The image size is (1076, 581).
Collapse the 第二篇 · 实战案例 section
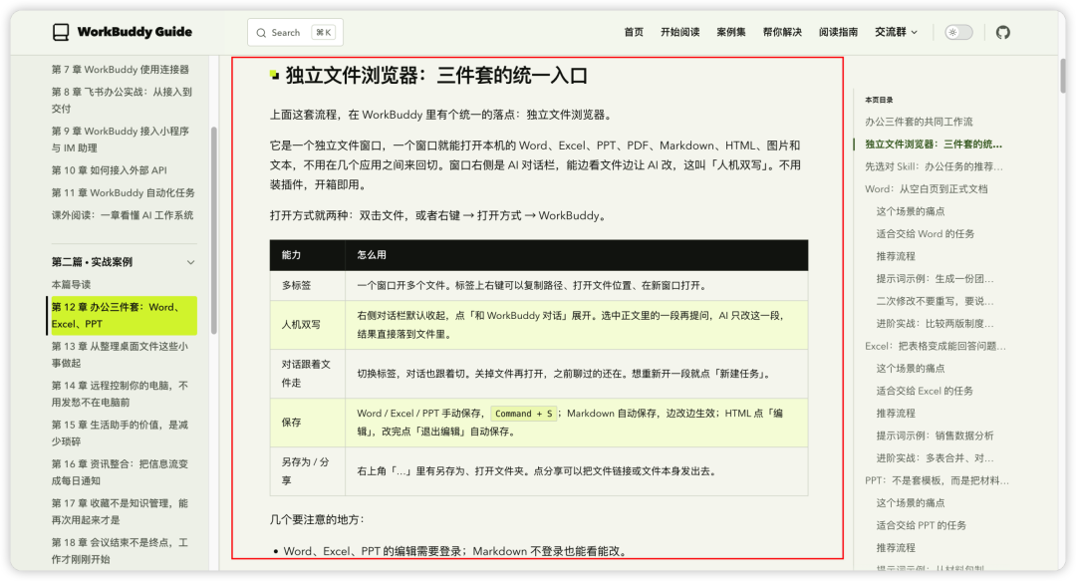(190, 262)
